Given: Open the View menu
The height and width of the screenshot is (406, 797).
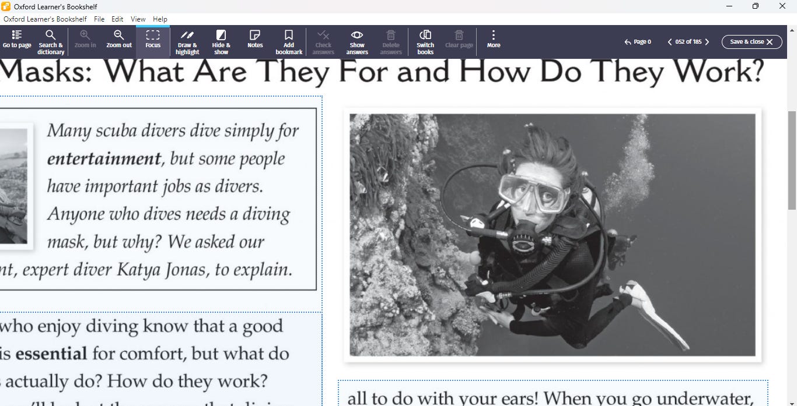Looking at the screenshot, I should click(x=138, y=19).
